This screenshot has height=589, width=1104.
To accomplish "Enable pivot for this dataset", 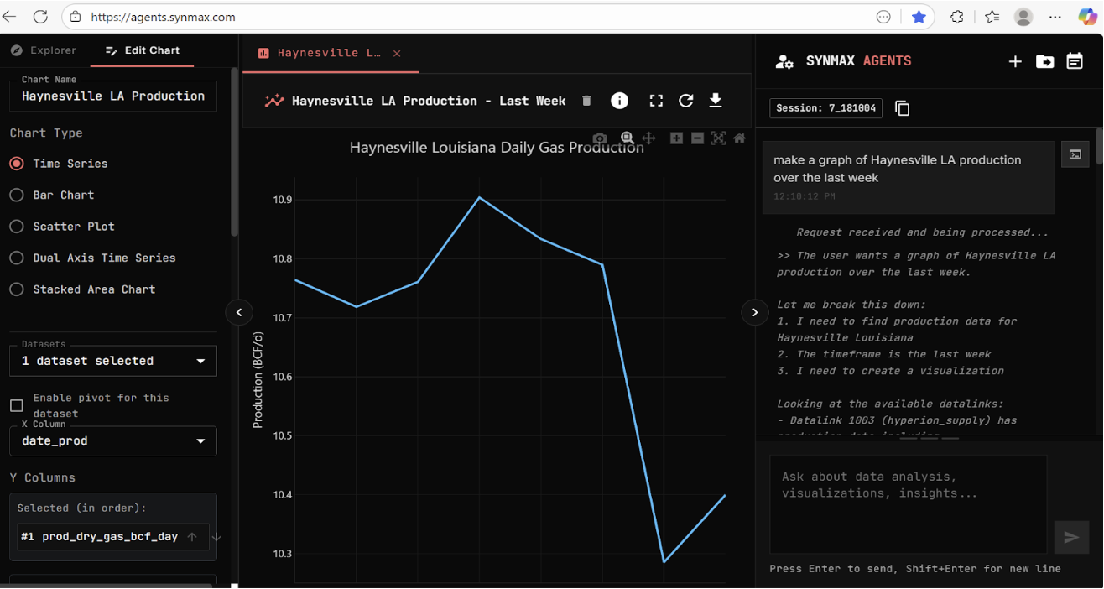I will pyautogui.click(x=17, y=406).
